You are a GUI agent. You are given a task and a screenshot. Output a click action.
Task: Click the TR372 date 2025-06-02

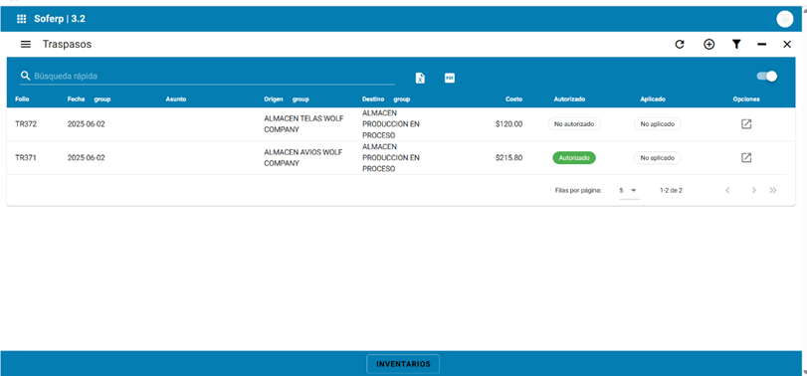86,124
